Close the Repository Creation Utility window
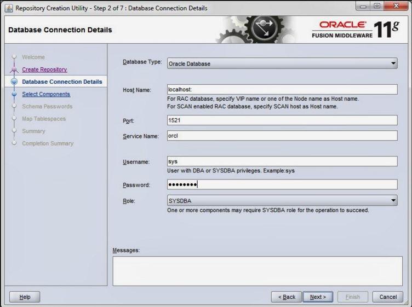 click(396, 7)
